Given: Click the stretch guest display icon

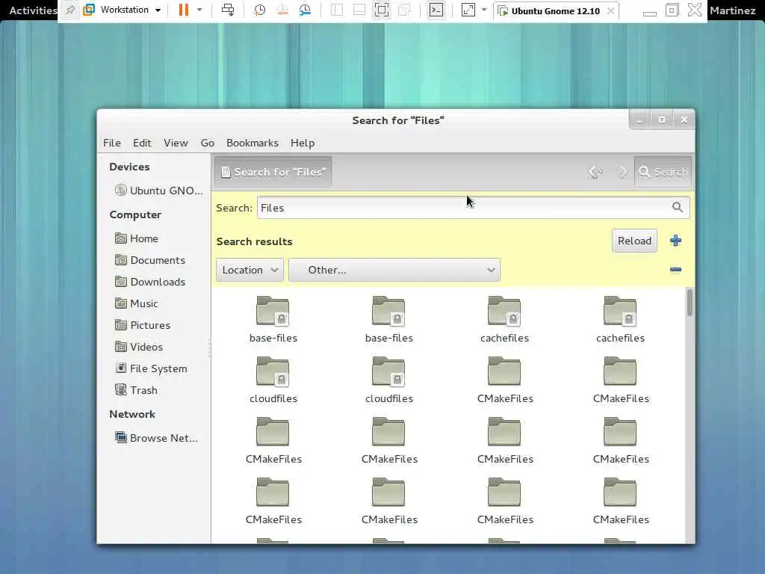Looking at the screenshot, I should tap(468, 10).
